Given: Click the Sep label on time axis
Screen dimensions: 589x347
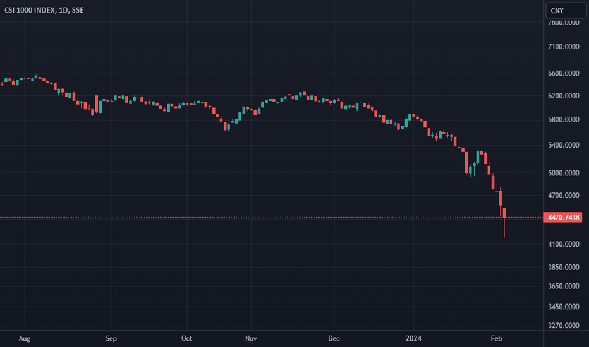Looking at the screenshot, I should (111, 338).
